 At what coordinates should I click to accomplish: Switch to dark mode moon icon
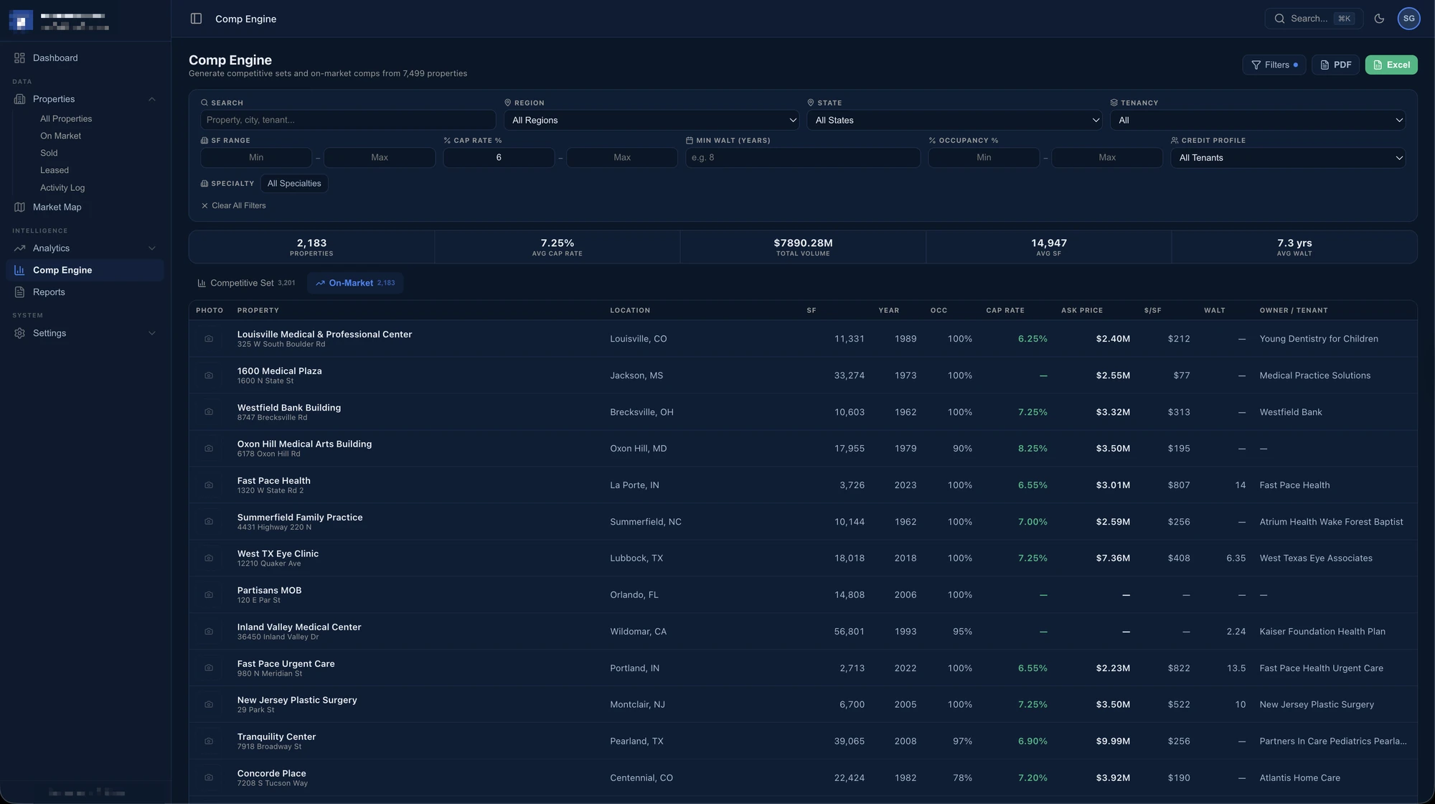pos(1379,19)
